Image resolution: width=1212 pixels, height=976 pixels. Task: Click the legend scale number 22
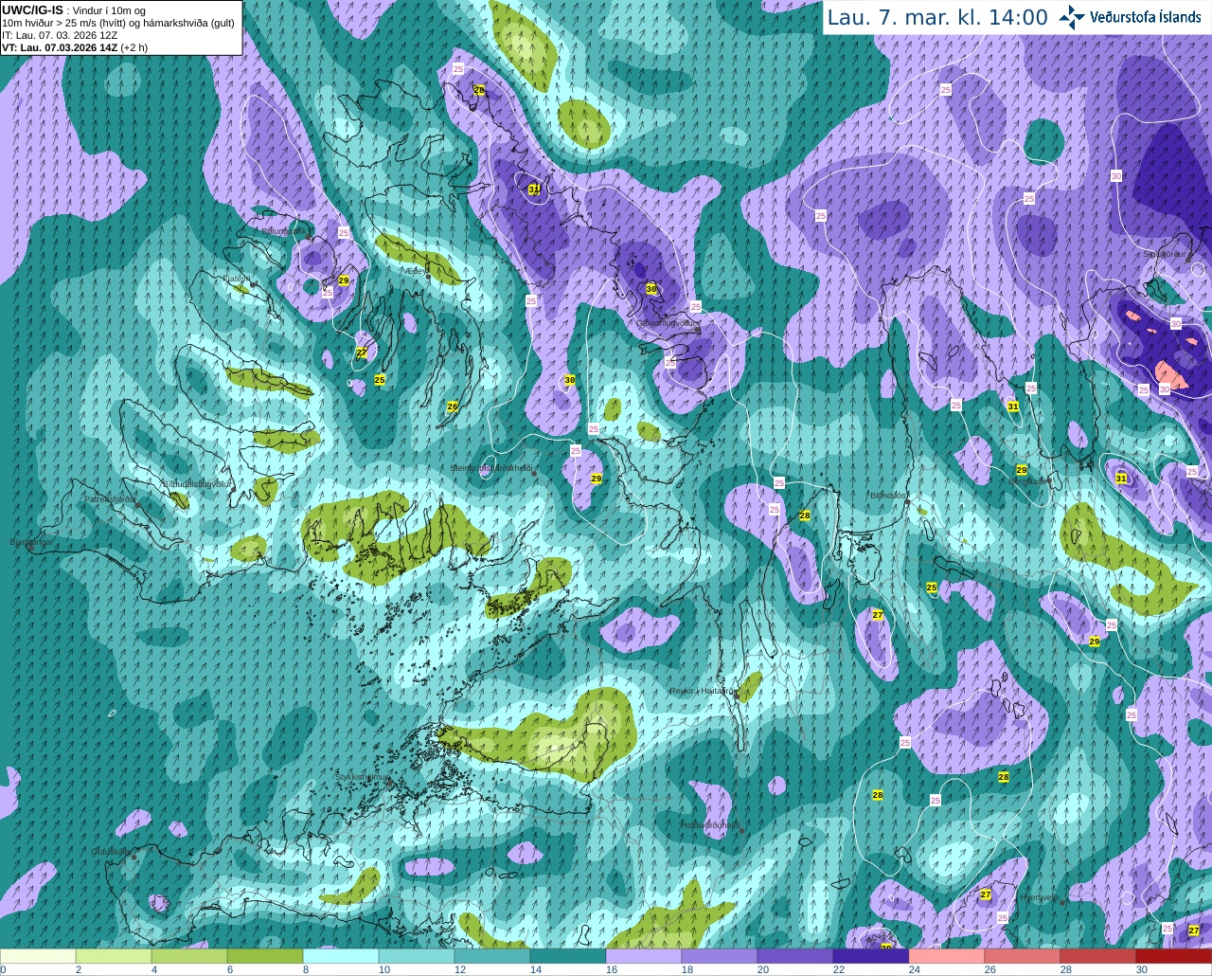(x=838, y=969)
